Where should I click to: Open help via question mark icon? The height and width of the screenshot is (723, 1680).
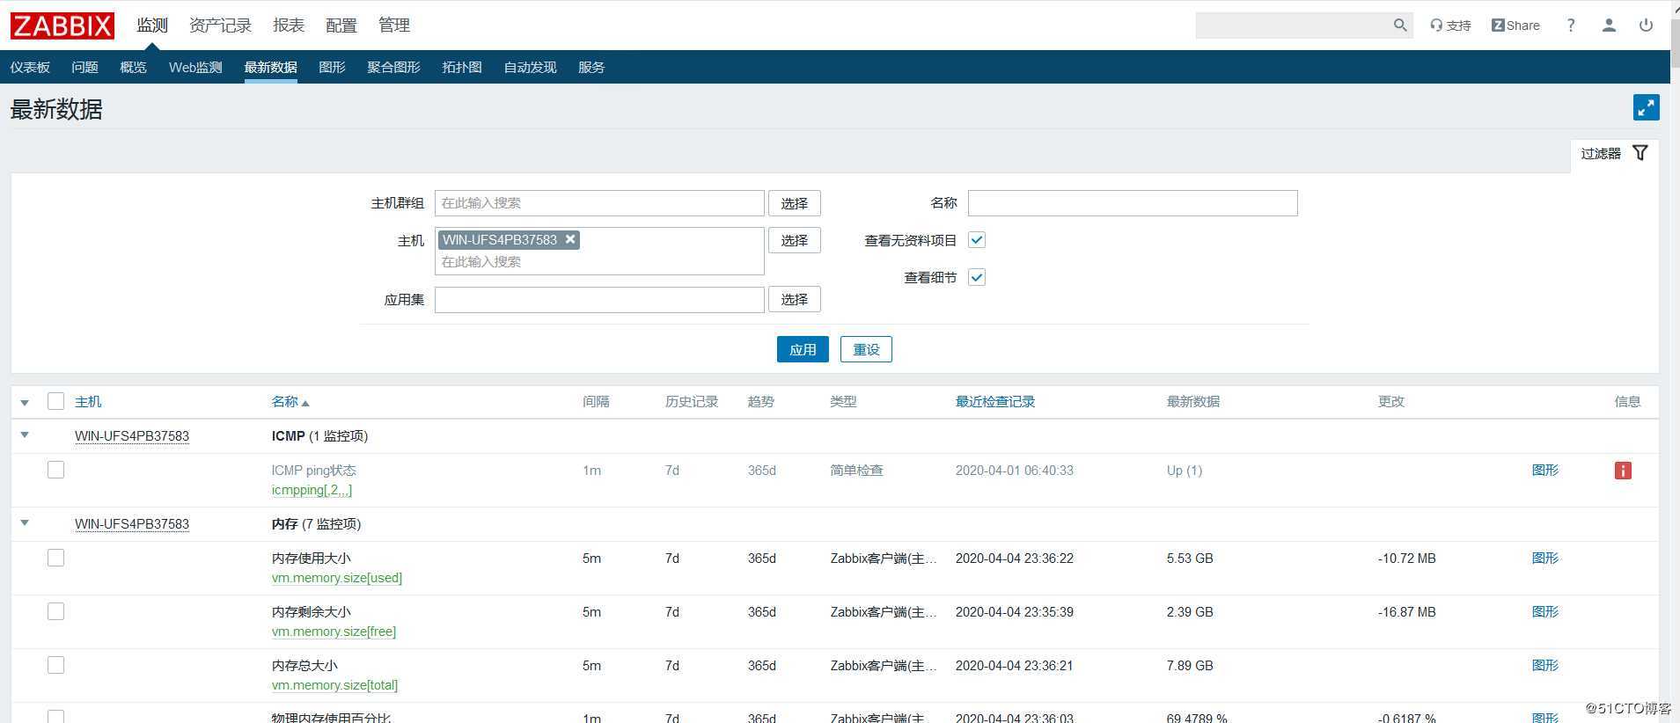click(1571, 26)
